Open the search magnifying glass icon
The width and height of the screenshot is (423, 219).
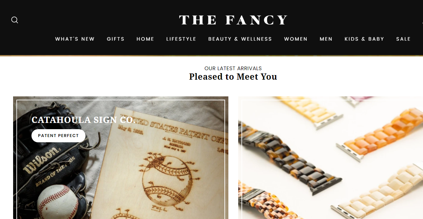pos(15,20)
